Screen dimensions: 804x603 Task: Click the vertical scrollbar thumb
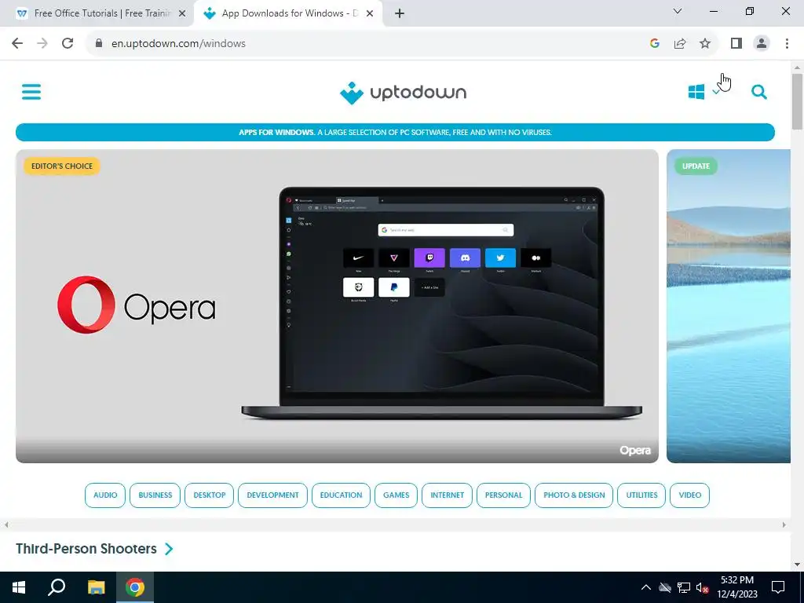point(797,101)
